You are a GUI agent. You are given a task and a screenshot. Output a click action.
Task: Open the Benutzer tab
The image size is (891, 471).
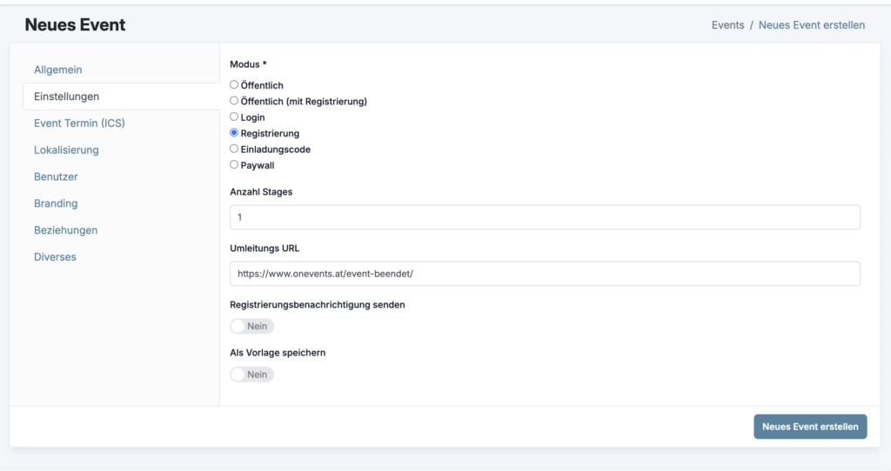(x=56, y=177)
